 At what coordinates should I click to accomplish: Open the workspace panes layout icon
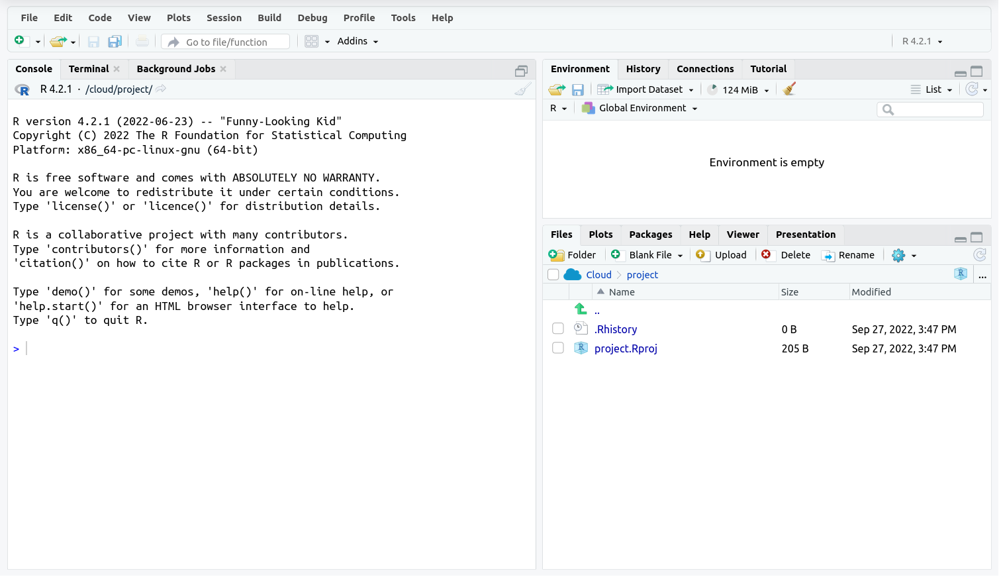pos(312,42)
